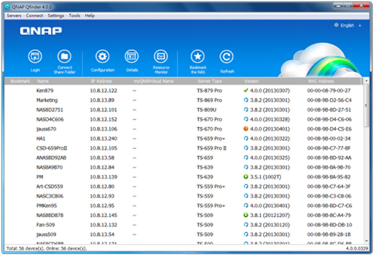Click server type TS-659 Pro II
374x255 pixels.
click(212, 148)
